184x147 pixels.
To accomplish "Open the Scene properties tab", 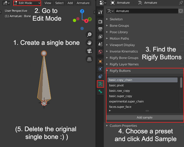I will pyautogui.click(x=100, y=44).
